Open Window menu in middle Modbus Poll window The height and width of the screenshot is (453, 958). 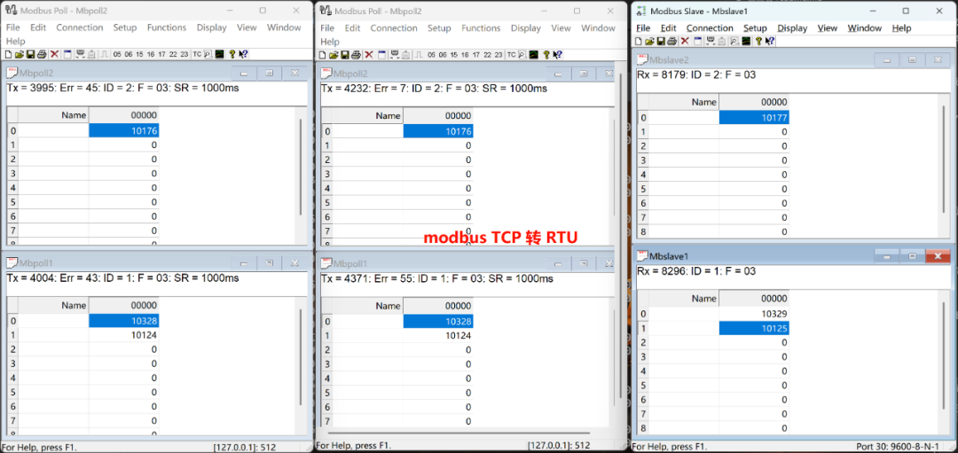point(598,28)
